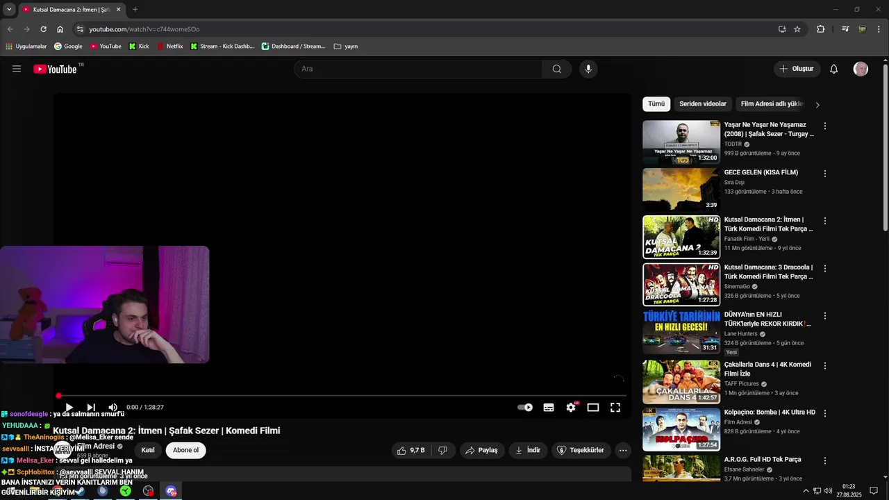The image size is (889, 500).
Task: Go to the YouTube home logo
Action: tap(55, 69)
